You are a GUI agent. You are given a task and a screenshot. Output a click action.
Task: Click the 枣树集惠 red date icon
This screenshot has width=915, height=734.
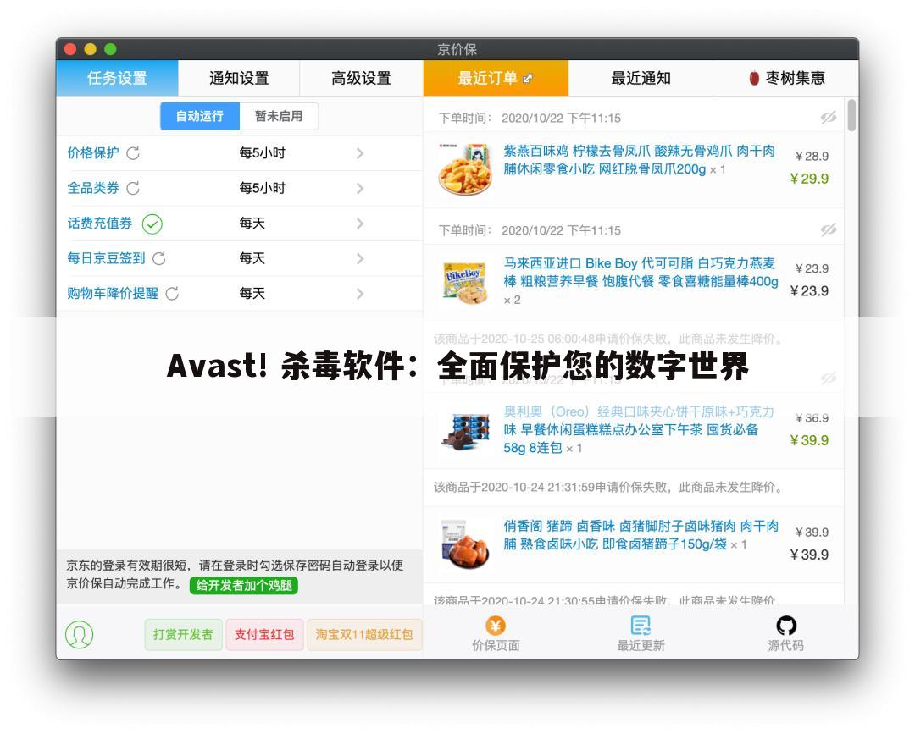coord(754,78)
